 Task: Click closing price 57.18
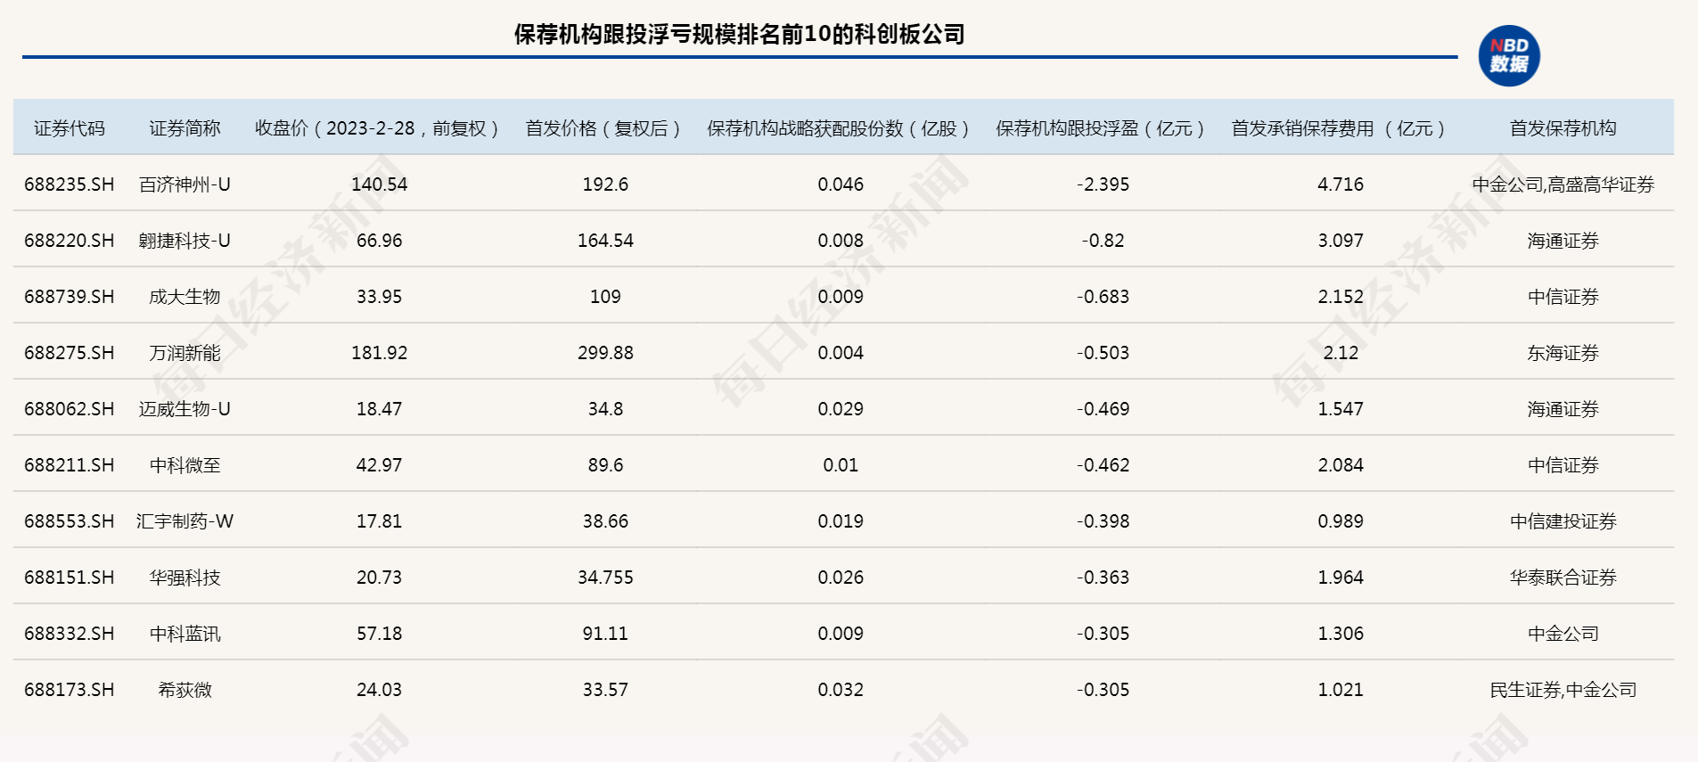tap(379, 634)
